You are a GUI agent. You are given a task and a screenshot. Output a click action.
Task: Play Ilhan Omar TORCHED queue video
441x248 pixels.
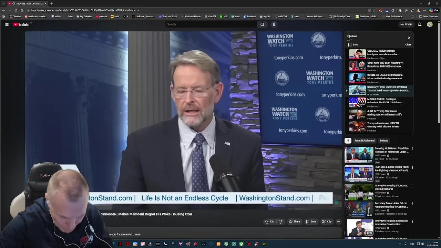pyautogui.click(x=379, y=66)
